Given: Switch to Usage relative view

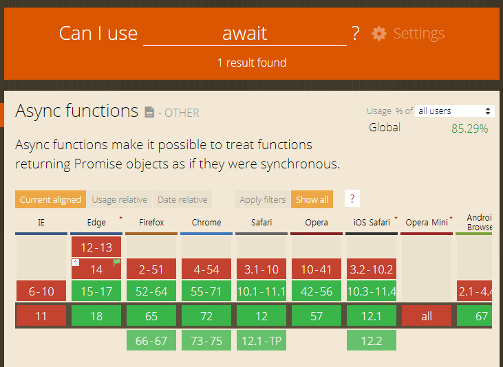Looking at the screenshot, I should 119,199.
